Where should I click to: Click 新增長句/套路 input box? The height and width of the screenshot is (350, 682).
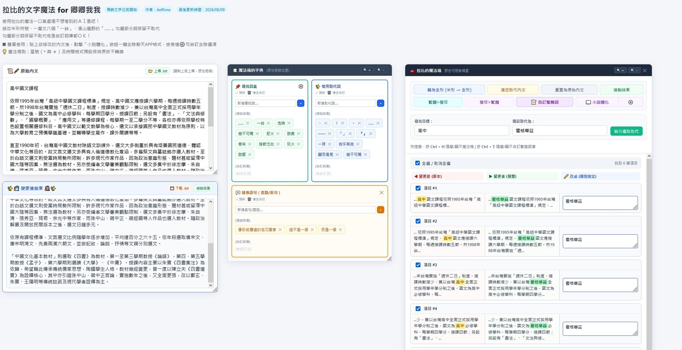305,210
